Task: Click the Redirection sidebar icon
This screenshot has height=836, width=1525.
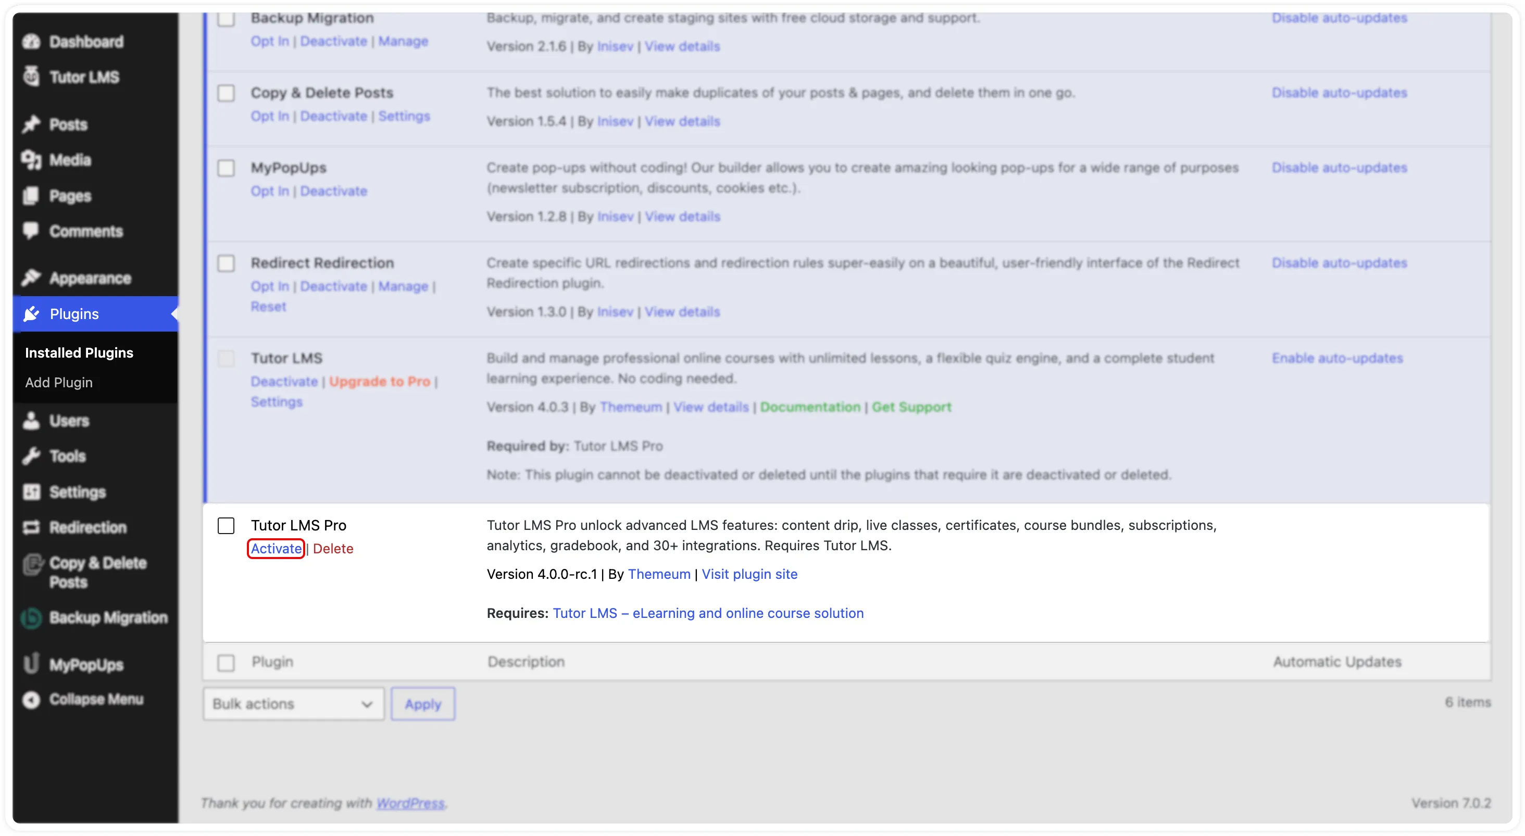Action: coord(31,527)
